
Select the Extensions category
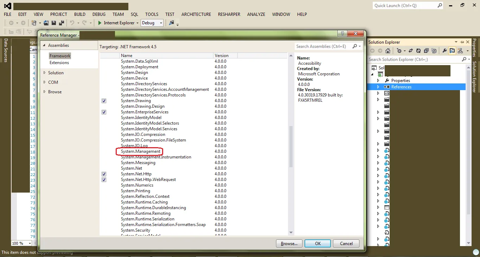point(59,63)
